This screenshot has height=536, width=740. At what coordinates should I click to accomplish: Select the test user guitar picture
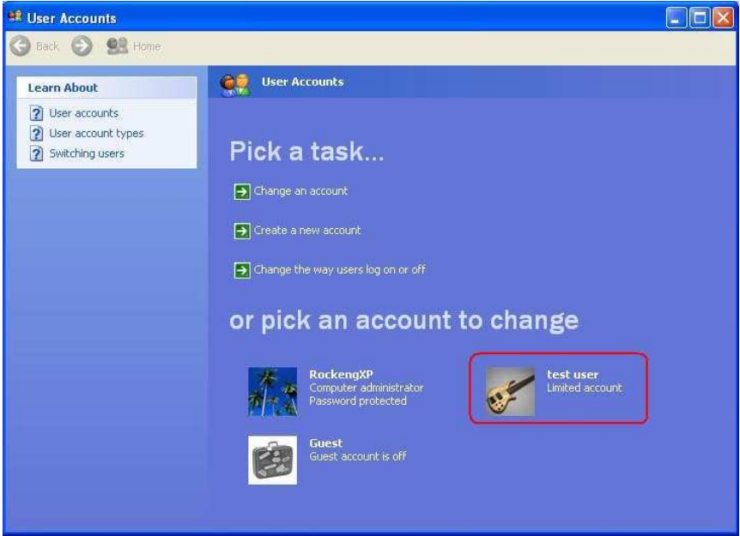point(510,392)
